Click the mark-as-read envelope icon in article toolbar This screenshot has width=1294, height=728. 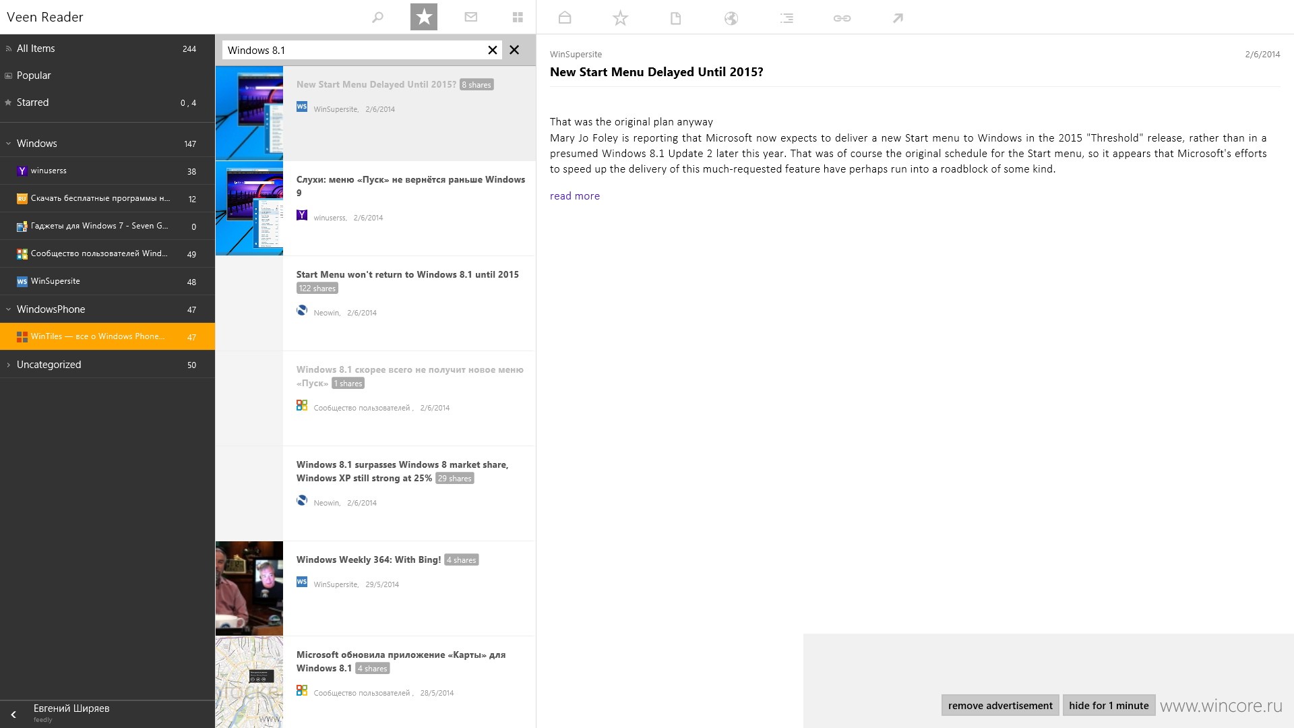(565, 18)
